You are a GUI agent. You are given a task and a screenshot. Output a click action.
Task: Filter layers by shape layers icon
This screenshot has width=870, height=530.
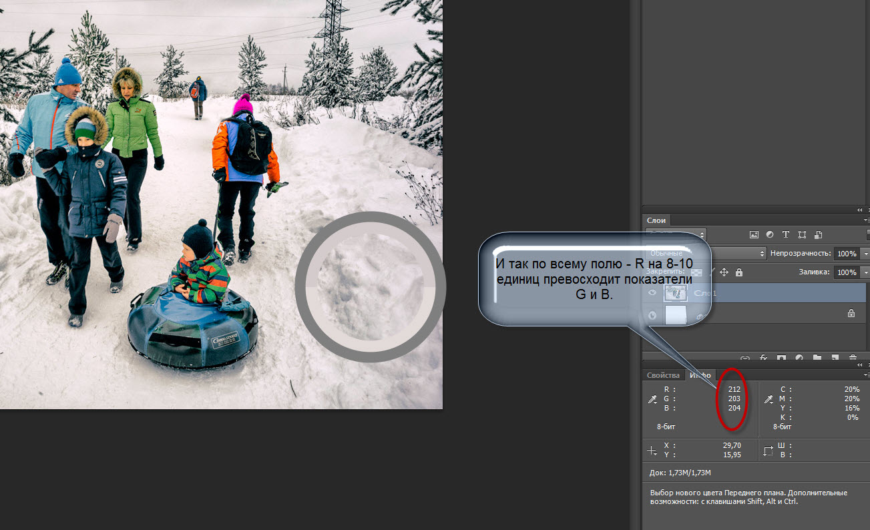point(802,235)
